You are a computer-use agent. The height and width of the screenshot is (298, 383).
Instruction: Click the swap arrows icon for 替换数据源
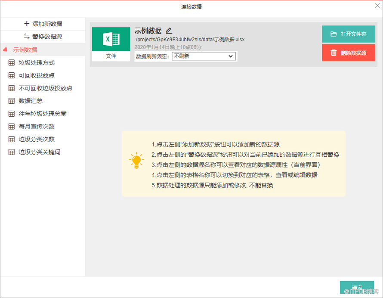pos(27,37)
